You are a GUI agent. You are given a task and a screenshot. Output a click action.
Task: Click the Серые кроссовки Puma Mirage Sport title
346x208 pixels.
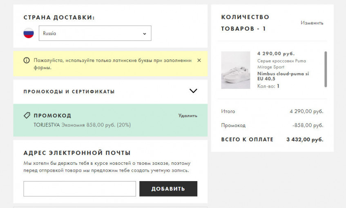281,64
